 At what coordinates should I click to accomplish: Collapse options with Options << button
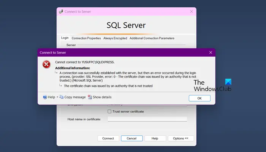181,138
